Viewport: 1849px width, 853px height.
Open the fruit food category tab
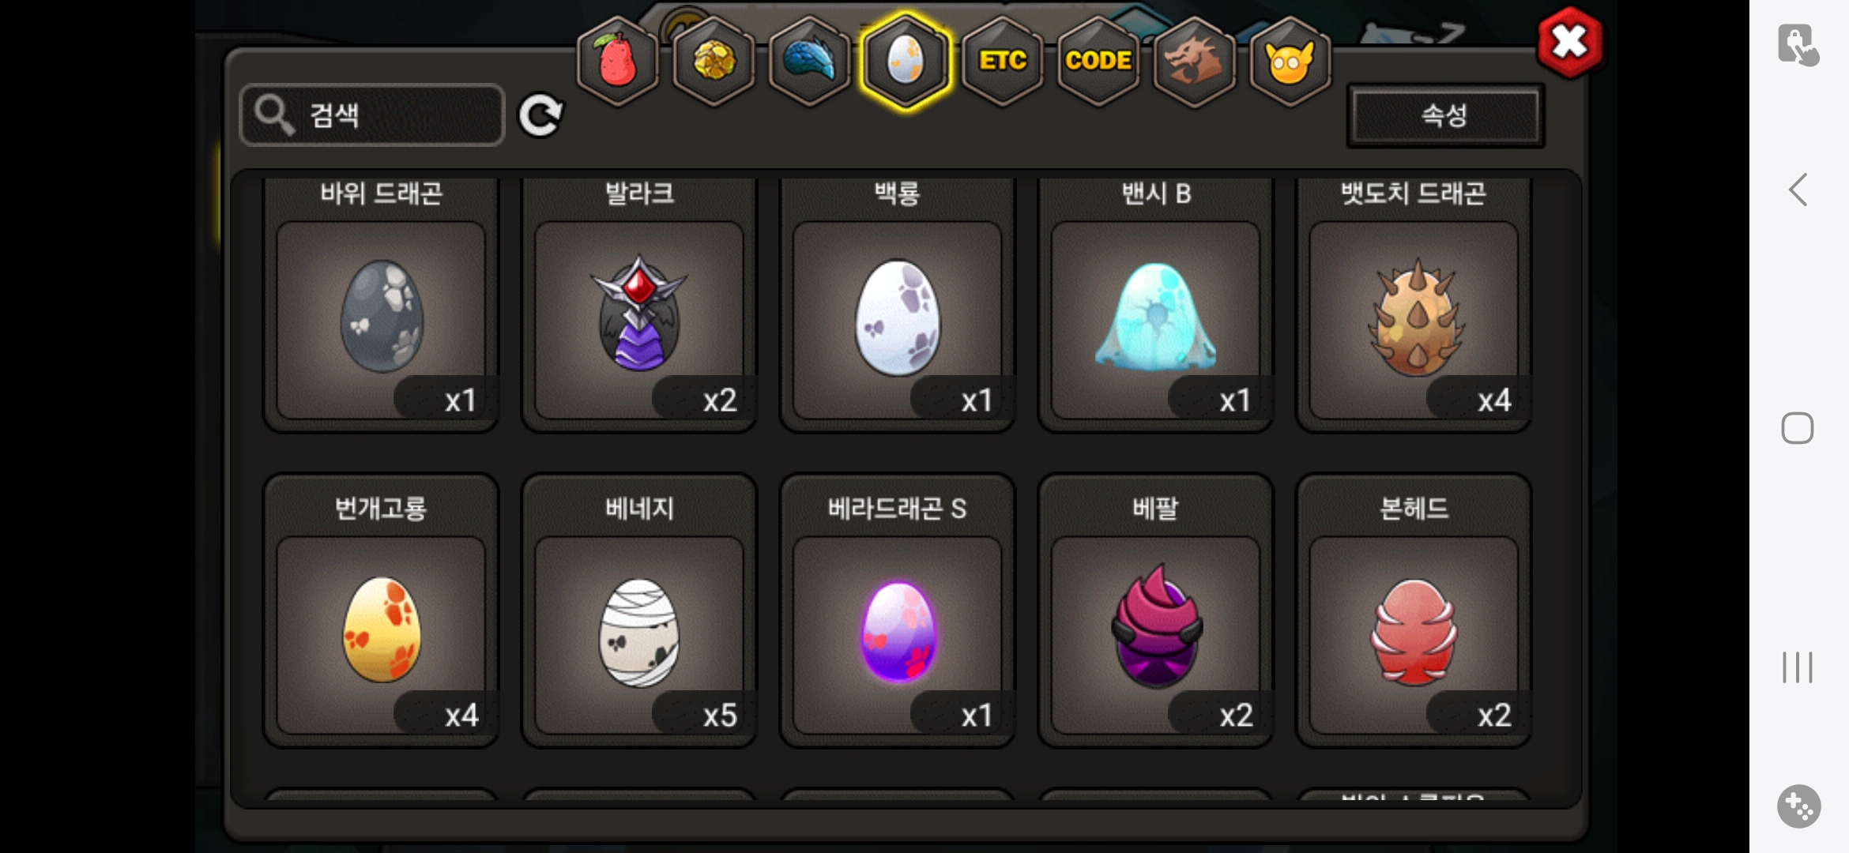tap(618, 61)
